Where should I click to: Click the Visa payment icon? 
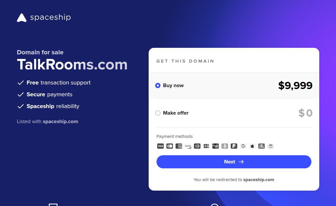point(160,146)
